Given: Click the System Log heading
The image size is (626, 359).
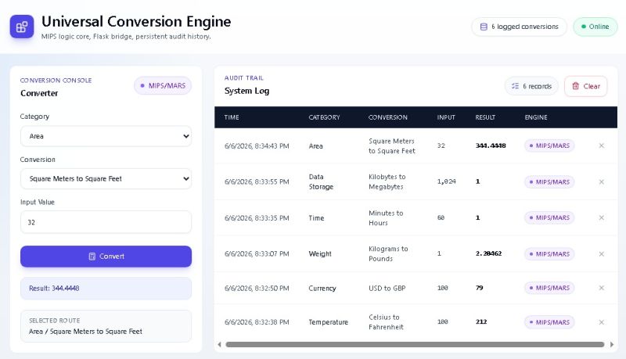Looking at the screenshot, I should [x=246, y=91].
